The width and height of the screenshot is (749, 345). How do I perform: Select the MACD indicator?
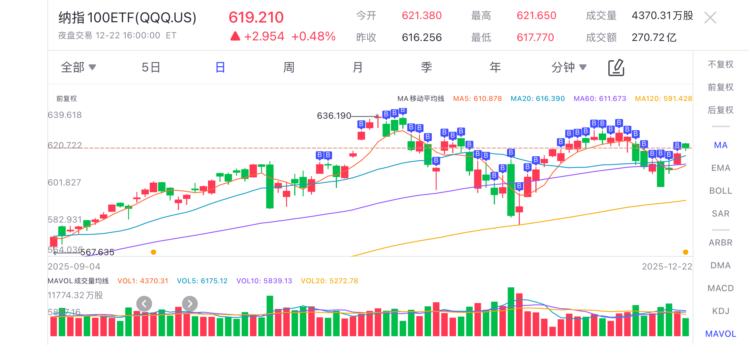point(720,288)
